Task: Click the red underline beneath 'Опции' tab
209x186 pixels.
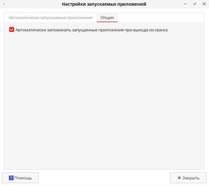Action: 107,22
